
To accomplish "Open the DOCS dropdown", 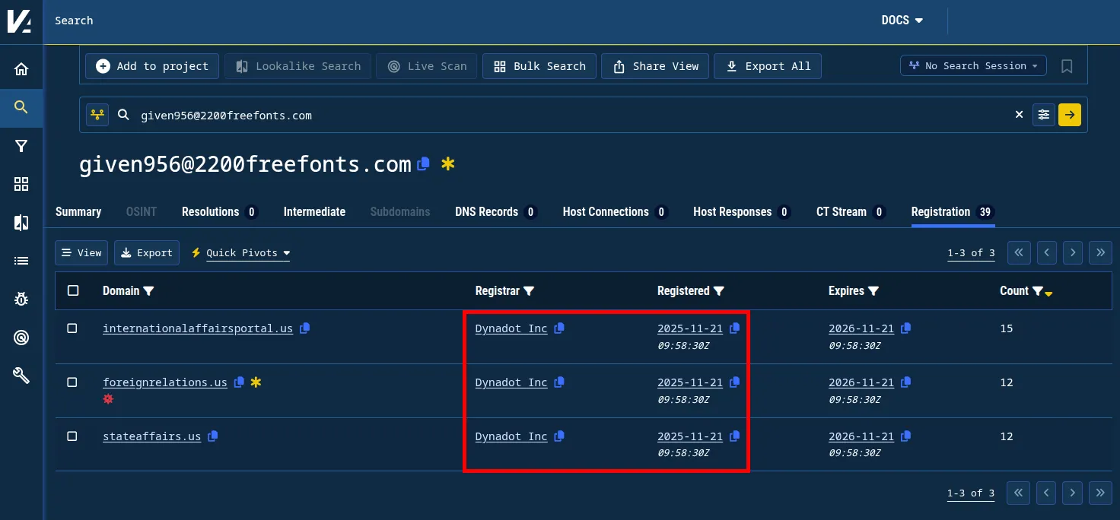I will [x=902, y=21].
